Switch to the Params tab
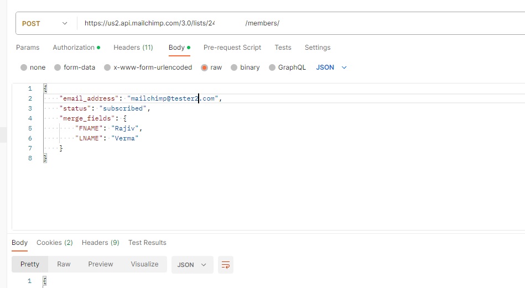Viewport: 525px width, 288px height. coord(28,48)
